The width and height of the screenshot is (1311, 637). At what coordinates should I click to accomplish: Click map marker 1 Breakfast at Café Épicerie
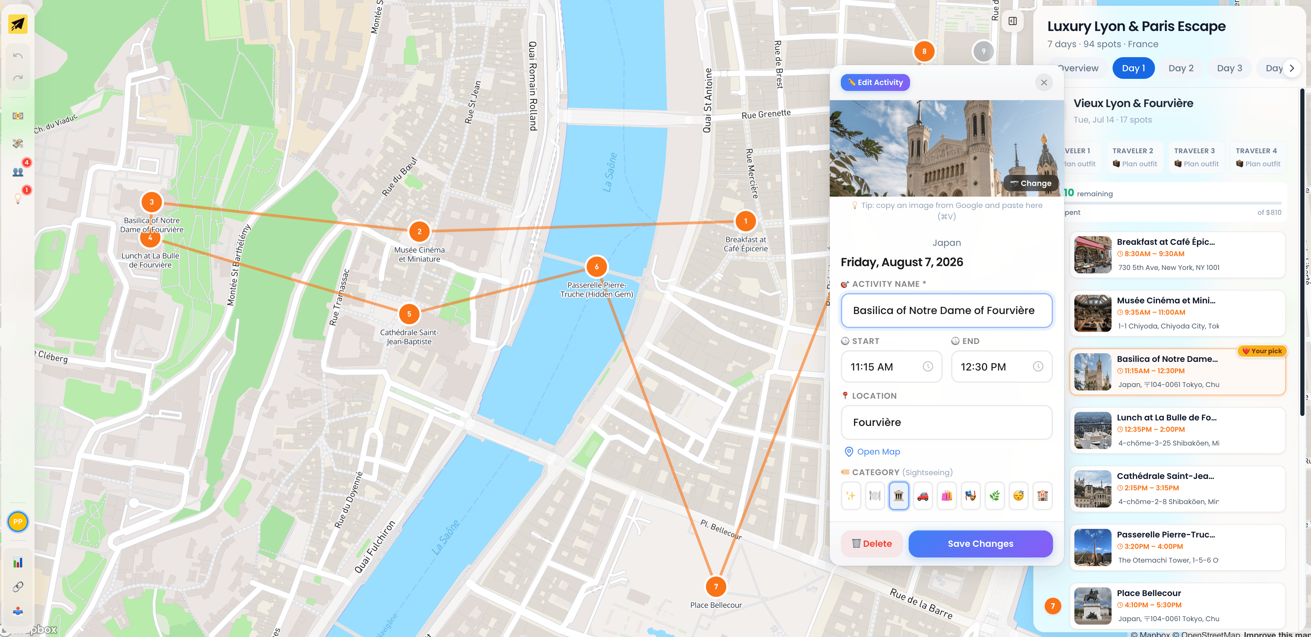pyautogui.click(x=746, y=221)
